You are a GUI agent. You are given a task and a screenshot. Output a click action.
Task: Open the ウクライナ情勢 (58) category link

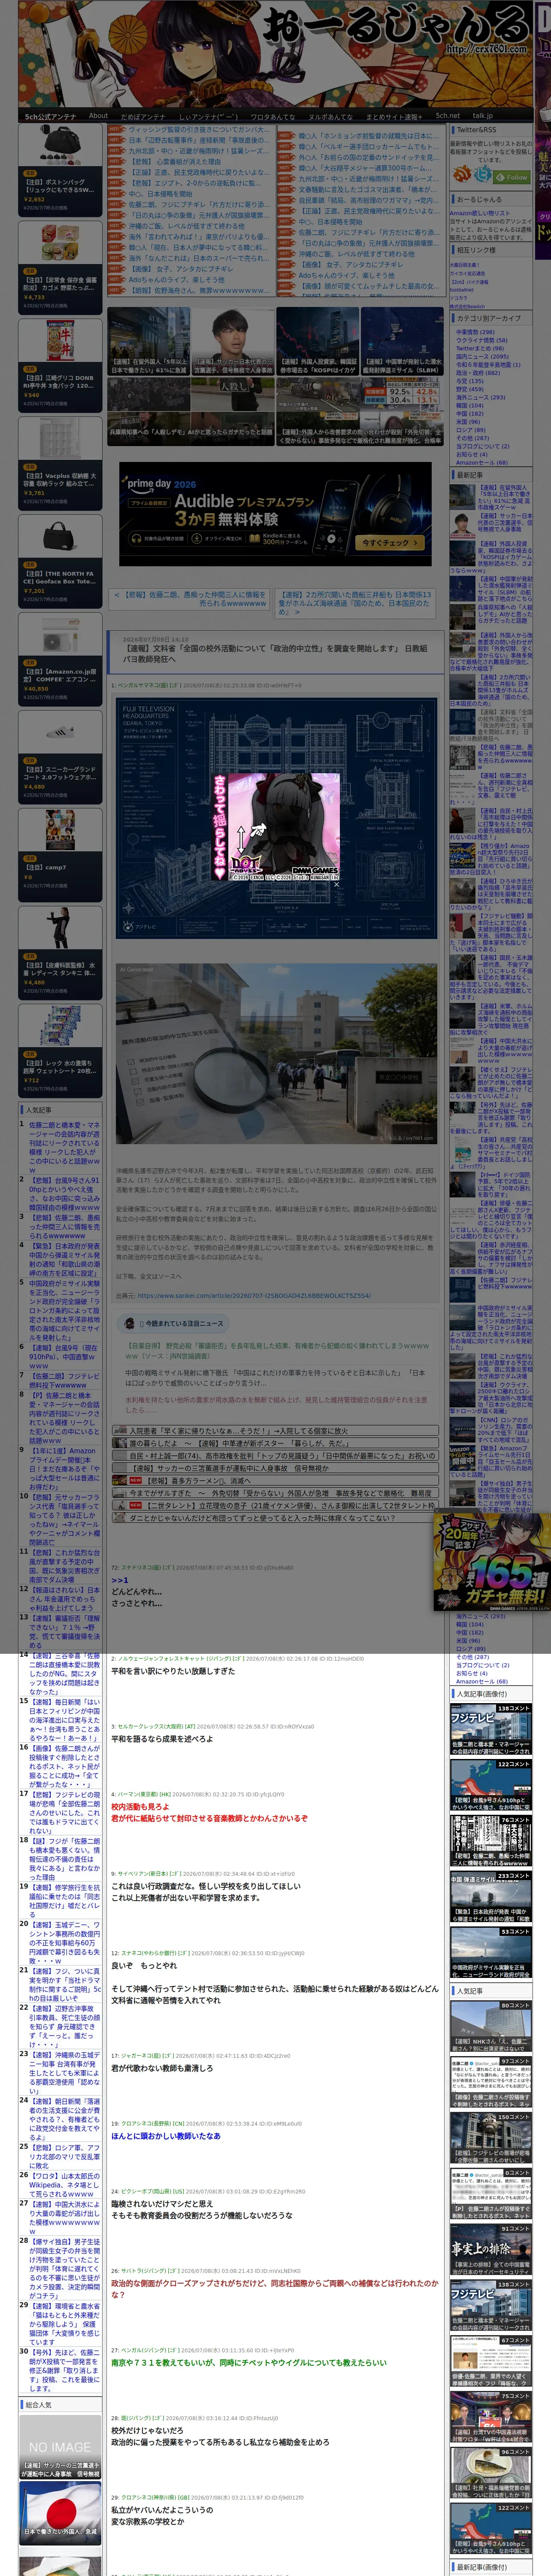click(481, 340)
